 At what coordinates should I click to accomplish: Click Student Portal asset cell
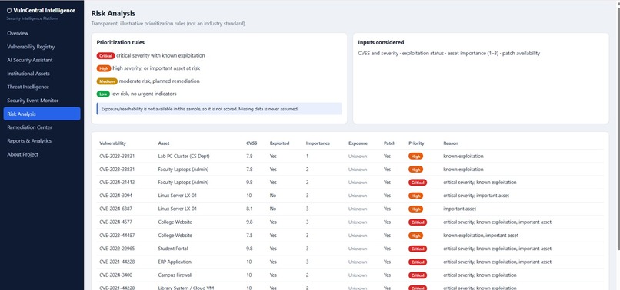tap(173, 249)
